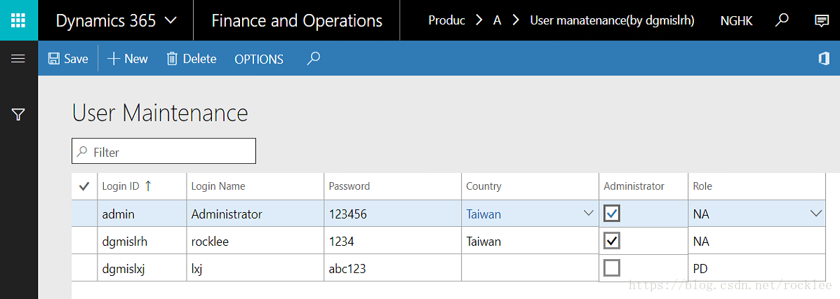The image size is (840, 299).
Task: Uncheck Administrator checkbox for dgmislrh
Action: (612, 241)
